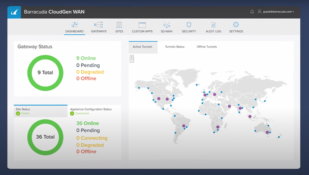Viewport: 309px width, 175px height.
Task: Click the user profile icon
Action: [x=260, y=12]
